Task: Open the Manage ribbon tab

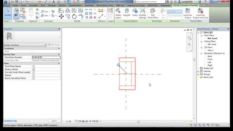Action: tap(52, 5)
